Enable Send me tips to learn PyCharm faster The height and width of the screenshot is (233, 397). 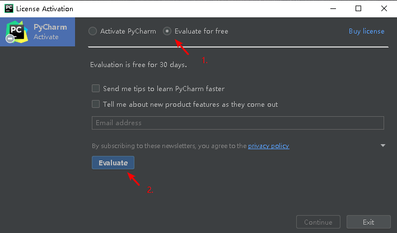point(96,88)
